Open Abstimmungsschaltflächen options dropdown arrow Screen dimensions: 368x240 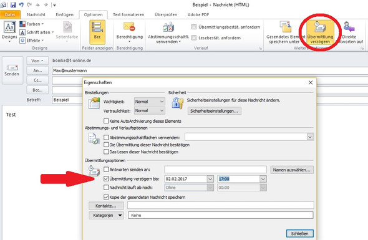310,137
